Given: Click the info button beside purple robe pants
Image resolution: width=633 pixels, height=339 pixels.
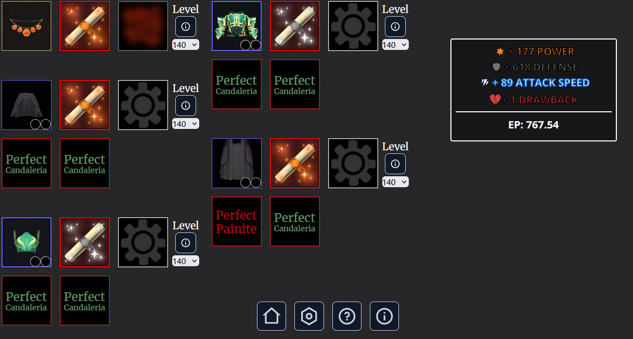Looking at the screenshot, I should (395, 164).
